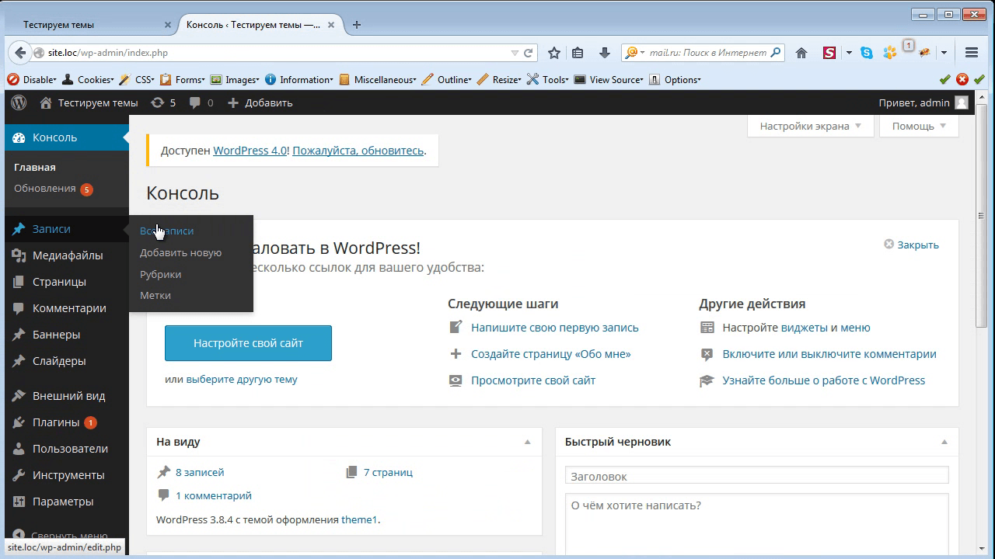Open the Images dropdown in Web Developer toolbar
Viewport: 995px width, 559px height.
click(235, 79)
